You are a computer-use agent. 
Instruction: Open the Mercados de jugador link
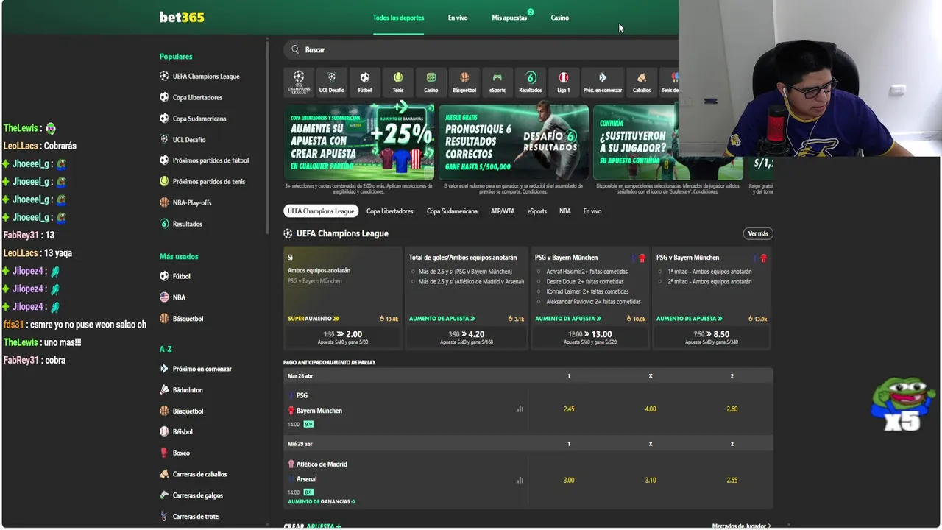coord(741,526)
